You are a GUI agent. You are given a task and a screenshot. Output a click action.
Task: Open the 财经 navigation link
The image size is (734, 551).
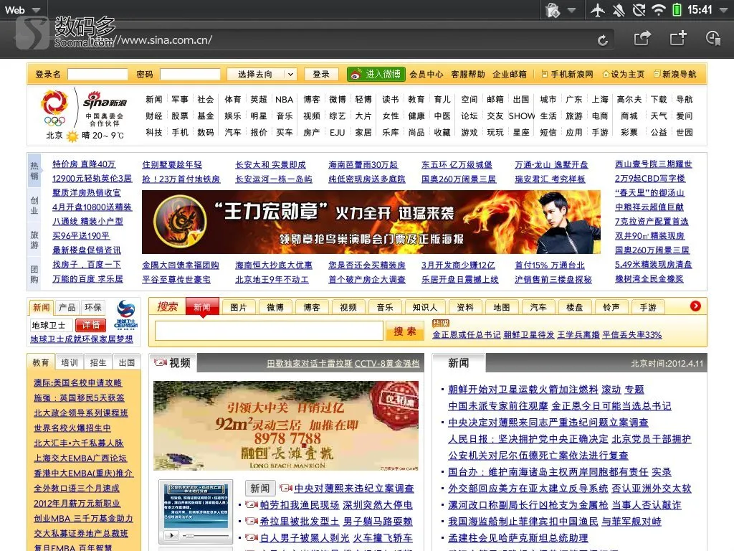click(154, 116)
